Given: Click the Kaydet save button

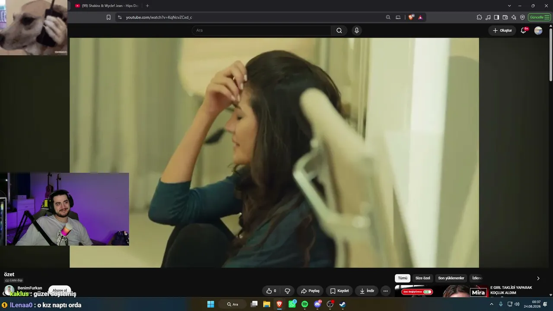Looking at the screenshot, I should [339, 291].
